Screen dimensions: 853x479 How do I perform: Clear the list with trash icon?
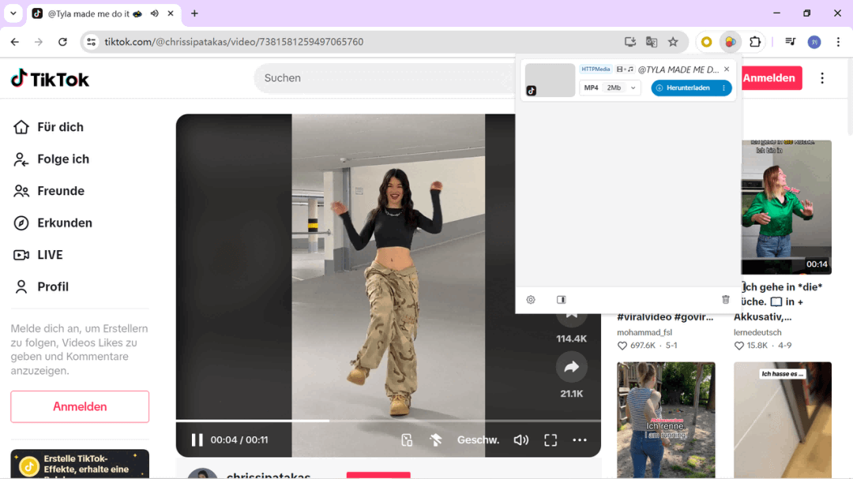click(x=725, y=300)
